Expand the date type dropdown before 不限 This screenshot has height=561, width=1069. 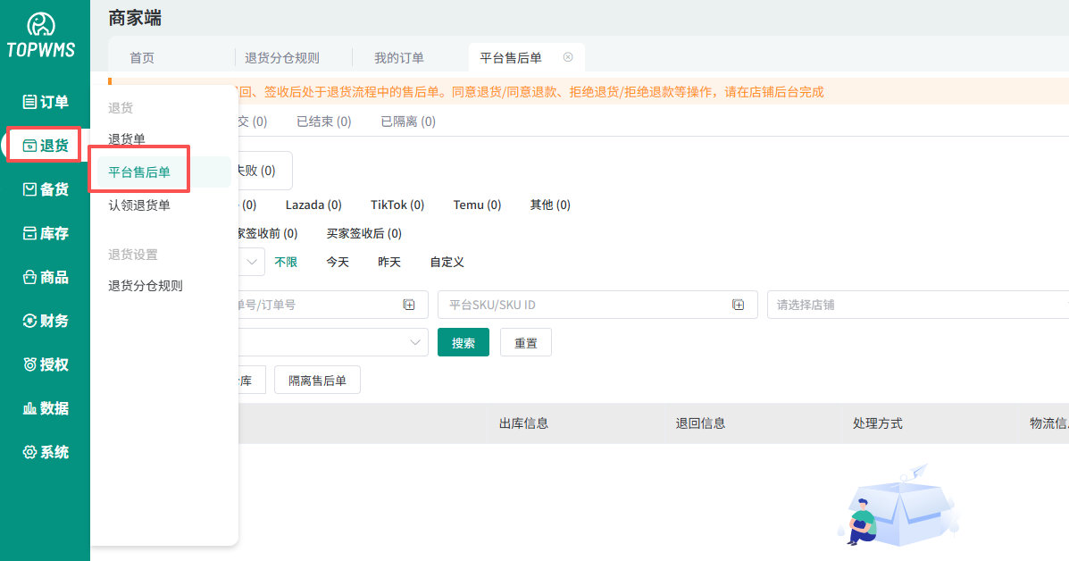tap(253, 262)
